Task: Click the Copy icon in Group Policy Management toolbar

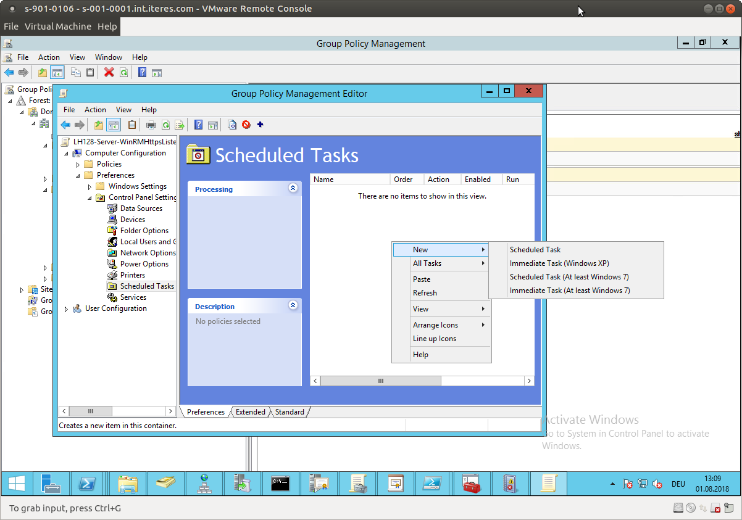Action: click(75, 72)
